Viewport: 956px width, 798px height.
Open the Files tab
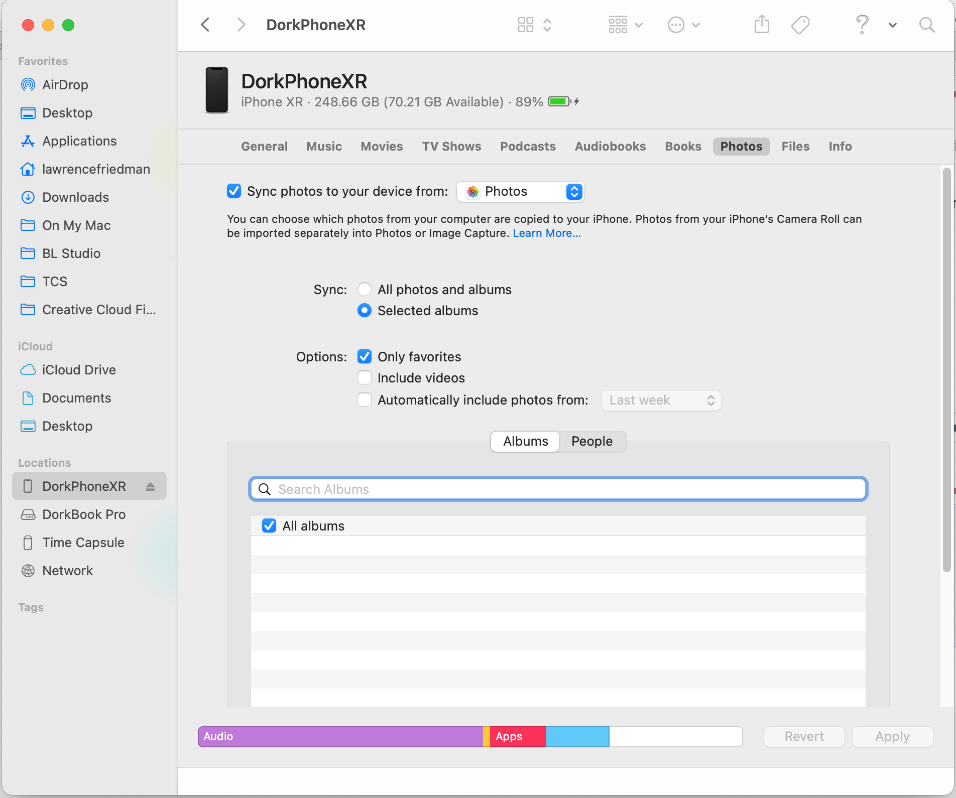pos(796,147)
